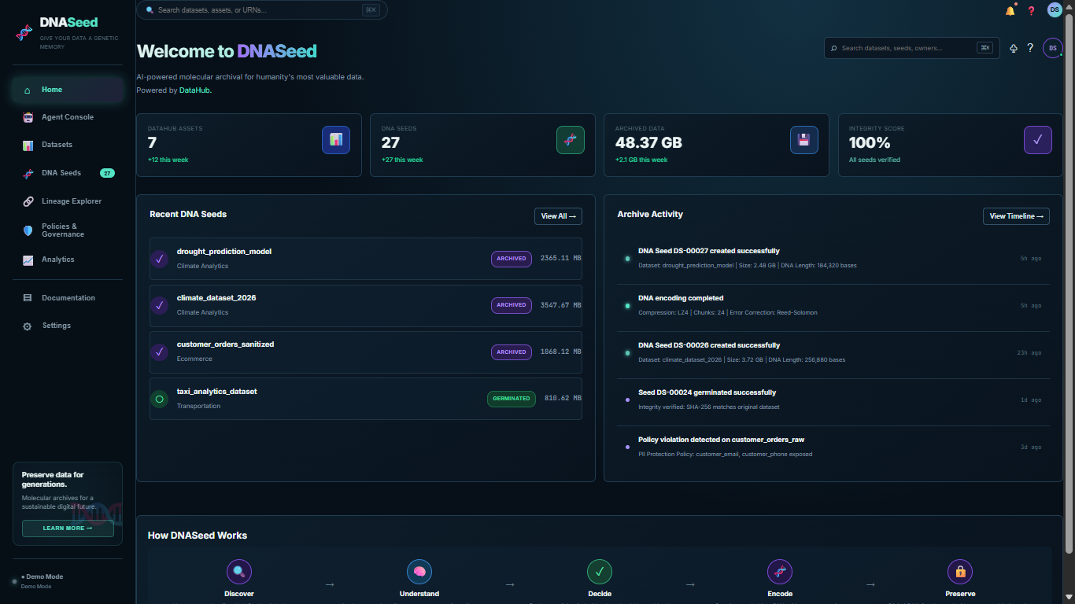Screen dimensions: 1075x604
Task: Click "All seeds verified" text
Action: tap(874, 160)
